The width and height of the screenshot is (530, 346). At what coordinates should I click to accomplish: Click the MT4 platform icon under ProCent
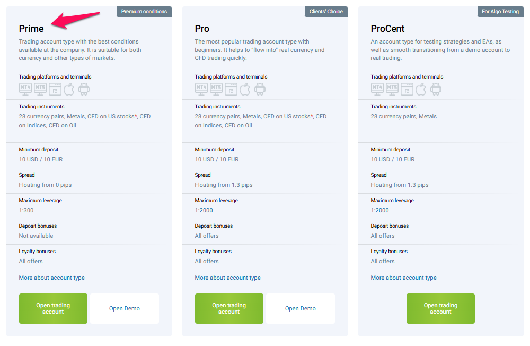coord(377,89)
